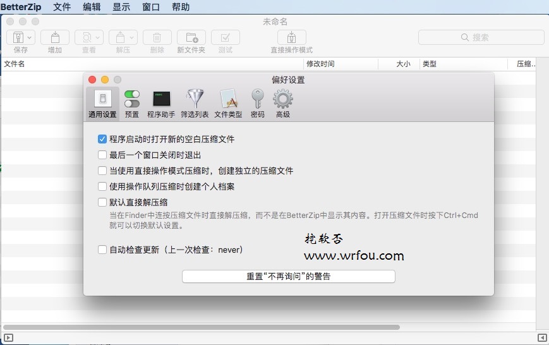Open the 筛选列表 funnel tab
This screenshot has width=549, height=345.
tap(195, 104)
